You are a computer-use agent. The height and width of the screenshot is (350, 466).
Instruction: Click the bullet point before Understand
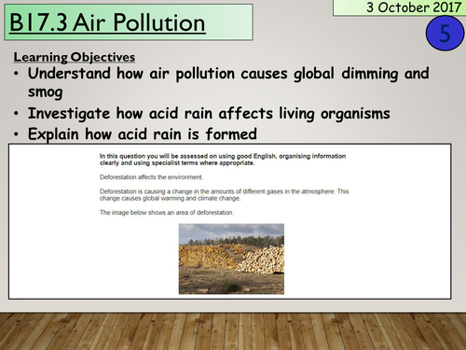click(x=16, y=74)
